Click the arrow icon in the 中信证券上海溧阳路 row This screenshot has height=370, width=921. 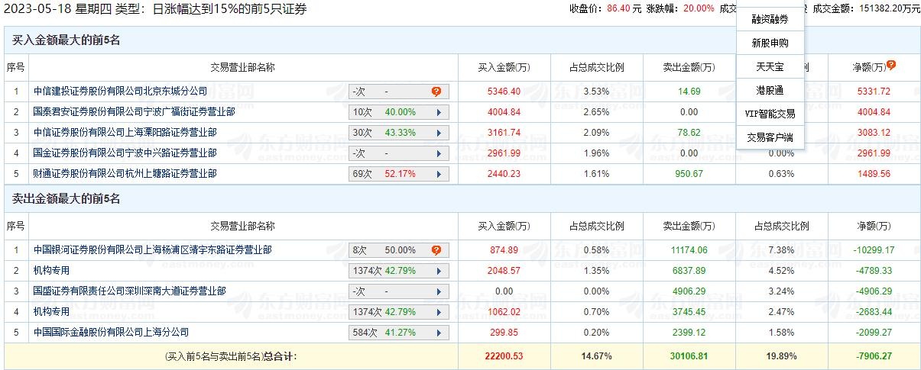(x=439, y=133)
